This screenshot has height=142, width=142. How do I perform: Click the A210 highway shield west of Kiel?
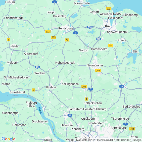[x=90, y=27]
